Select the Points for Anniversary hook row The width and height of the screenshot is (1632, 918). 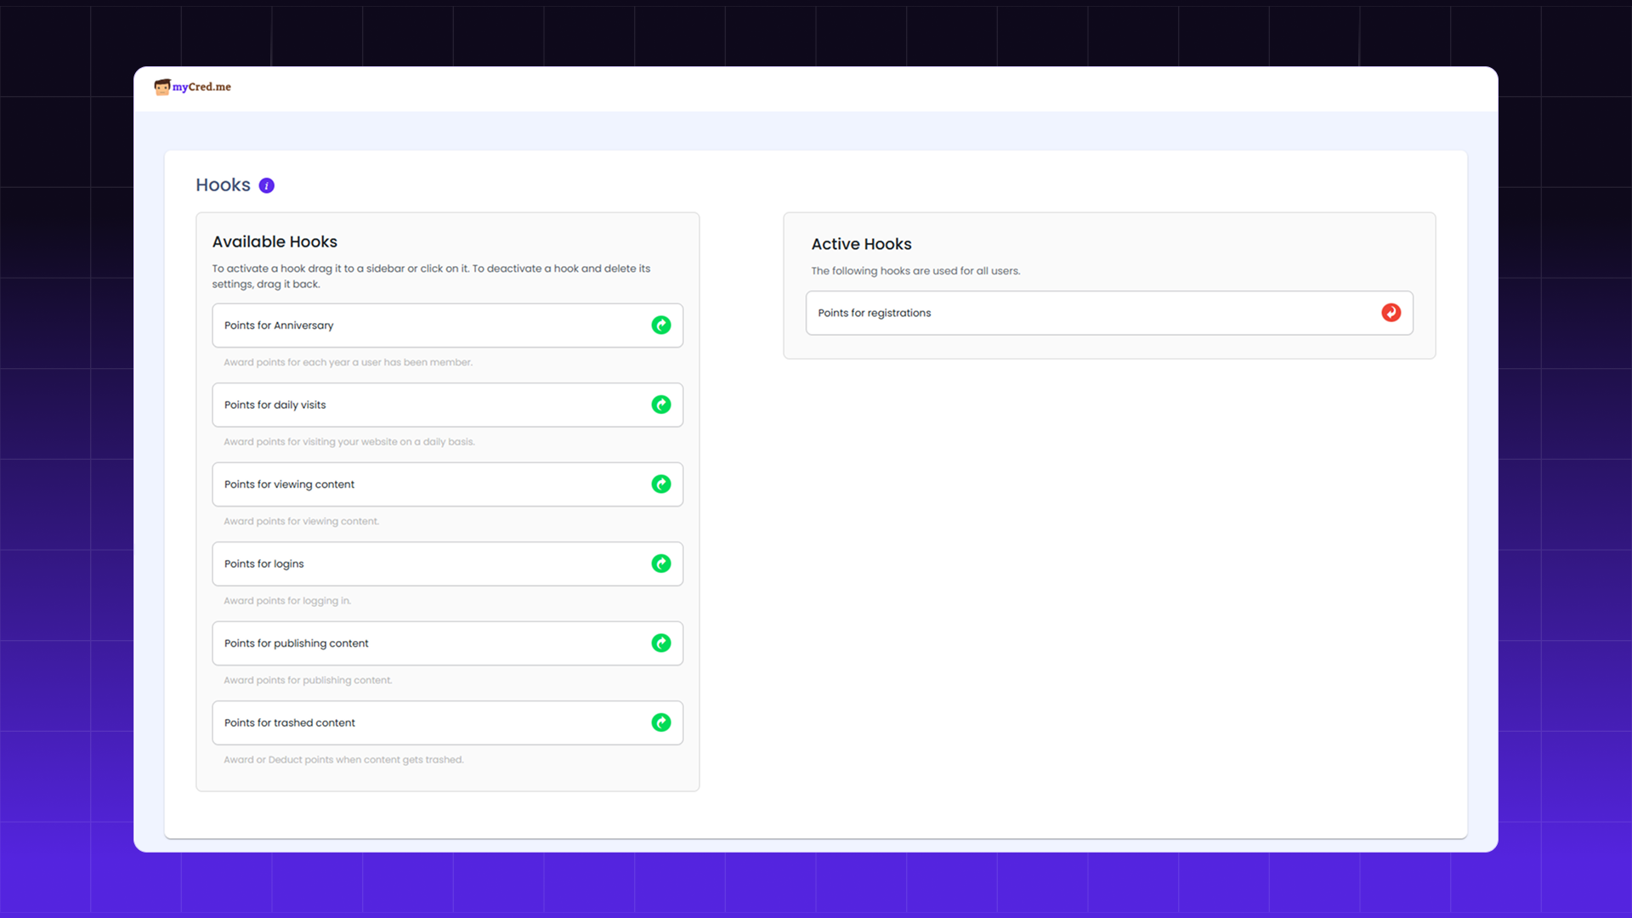tap(425, 326)
